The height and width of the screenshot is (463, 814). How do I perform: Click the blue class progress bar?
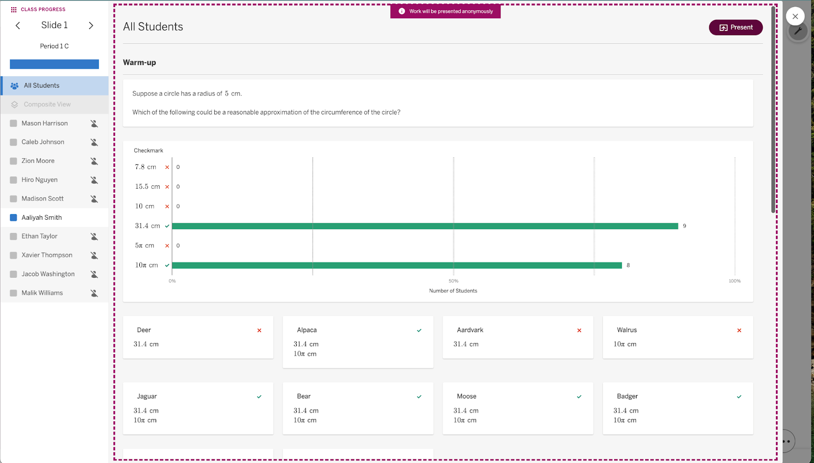click(54, 64)
